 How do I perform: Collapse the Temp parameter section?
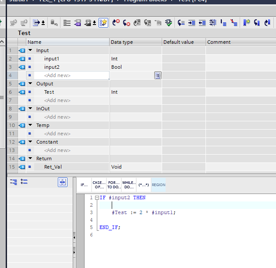click(30, 125)
